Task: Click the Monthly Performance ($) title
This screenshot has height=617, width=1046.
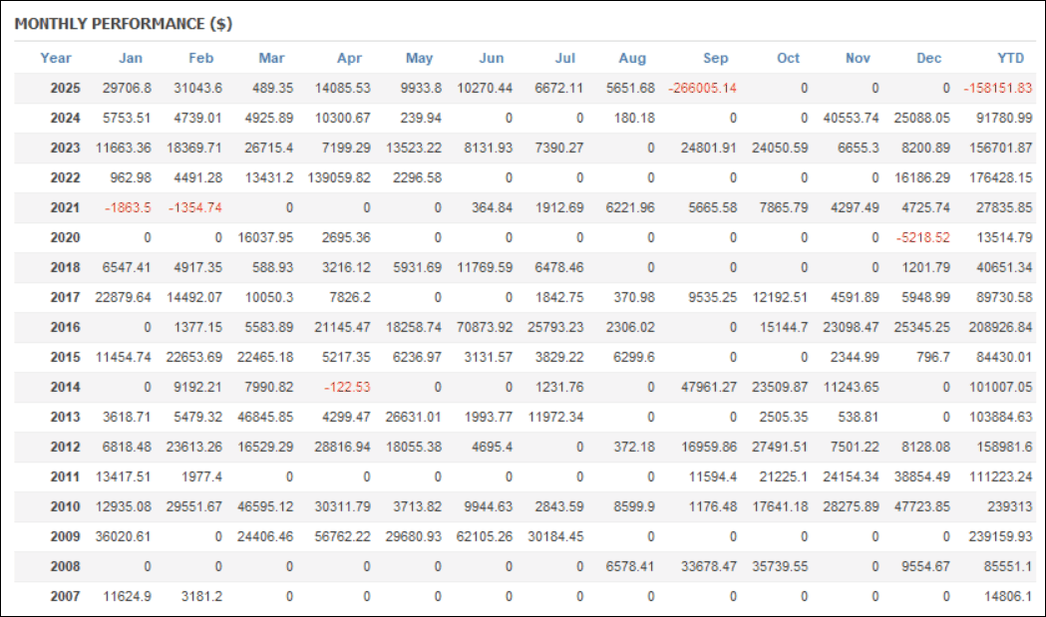Action: point(124,24)
